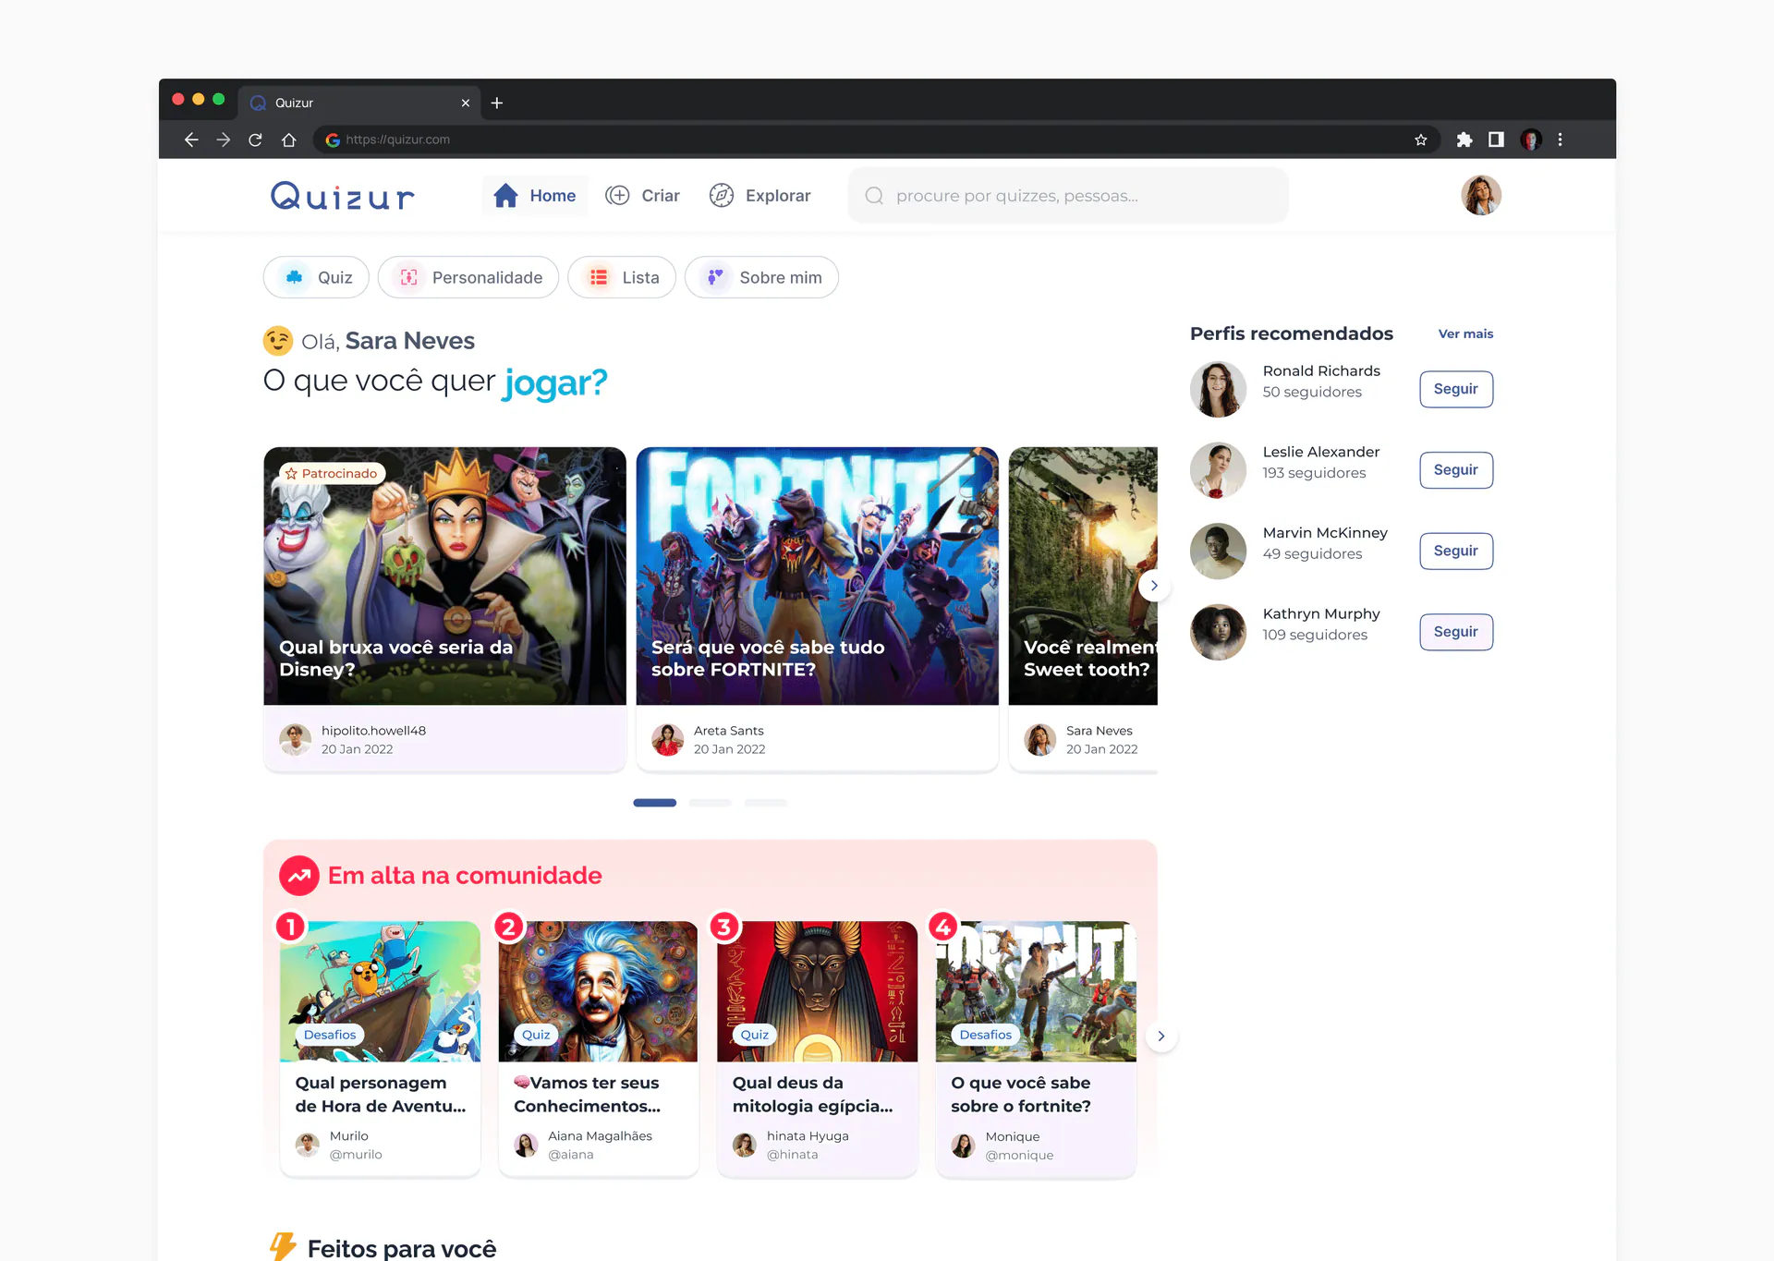The height and width of the screenshot is (1261, 1774).
Task: Open the Einstein Conhecimentos trending quiz
Action: [x=598, y=1049]
